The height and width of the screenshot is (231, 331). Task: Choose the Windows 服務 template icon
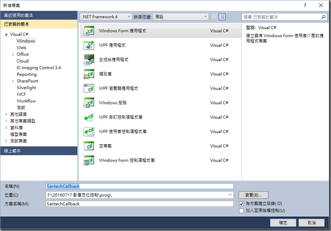click(89, 103)
